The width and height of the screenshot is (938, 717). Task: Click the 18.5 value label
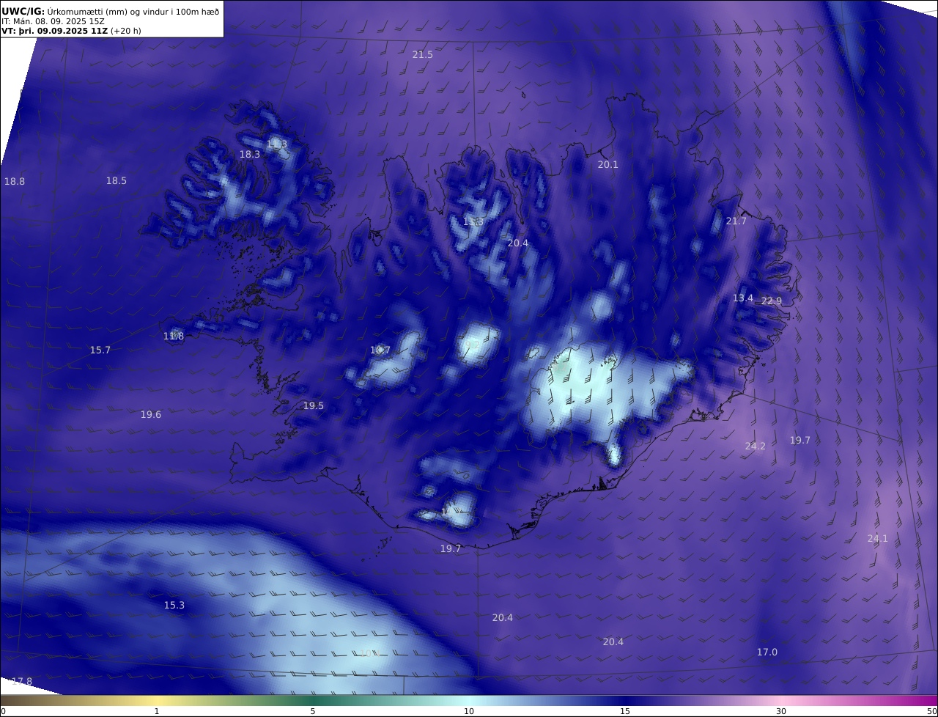[x=117, y=181]
